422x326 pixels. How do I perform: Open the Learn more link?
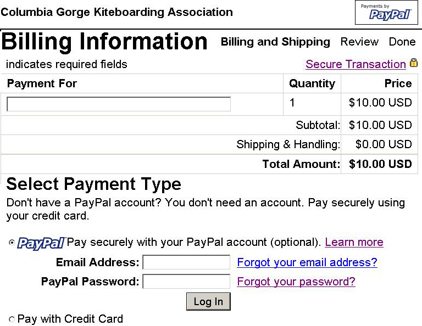(354, 242)
